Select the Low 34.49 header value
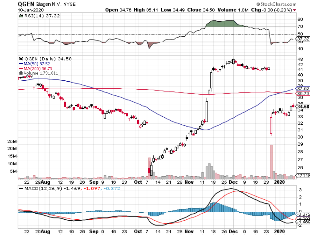Viewport: 310px width, 235px height. [173, 10]
